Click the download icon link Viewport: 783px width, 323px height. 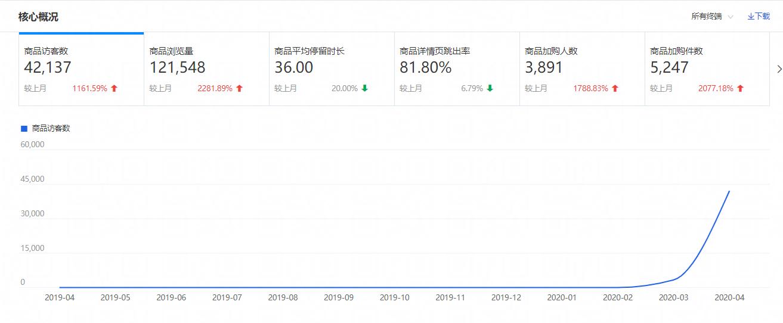tap(758, 17)
